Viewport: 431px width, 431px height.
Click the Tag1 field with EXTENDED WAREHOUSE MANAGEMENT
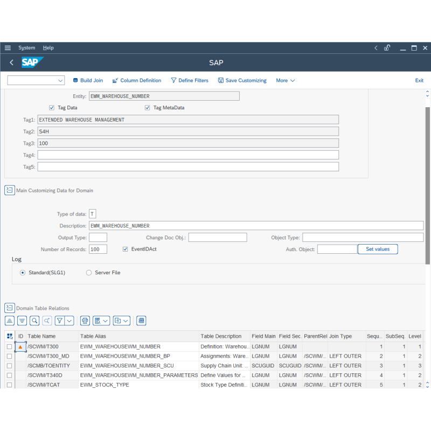click(x=188, y=120)
